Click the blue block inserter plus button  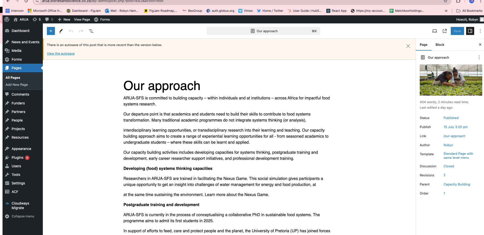(x=51, y=31)
